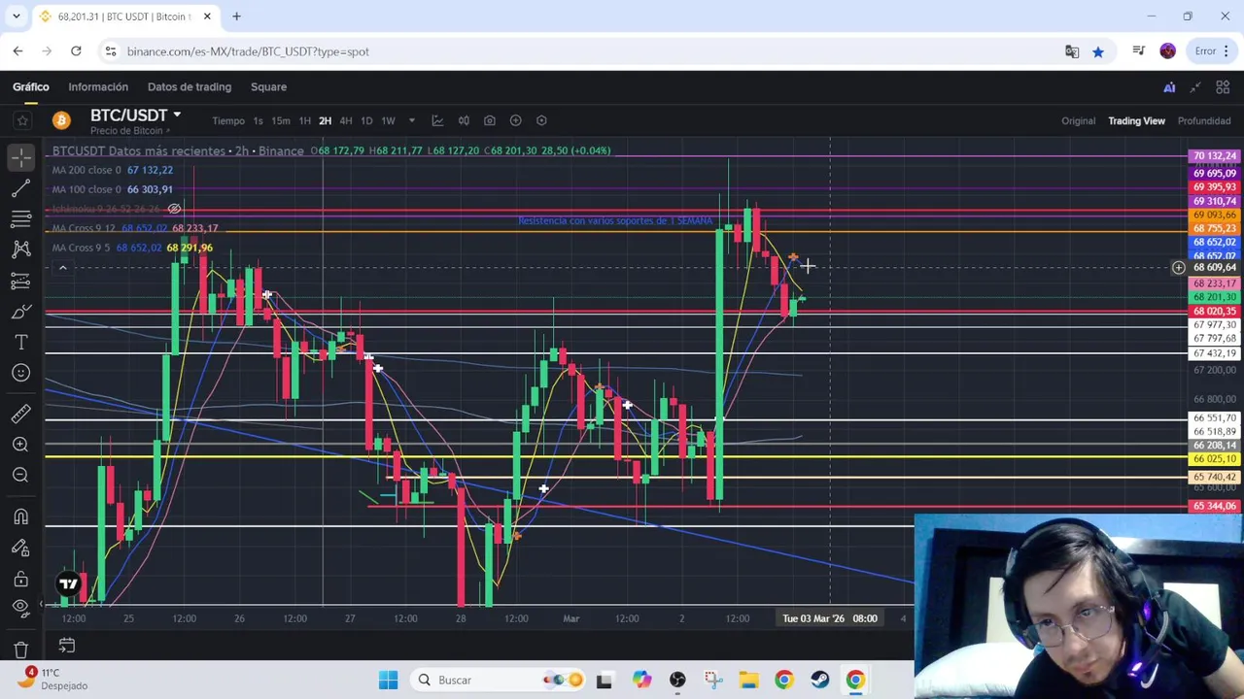Open the Fibonacci and Gann tools
This screenshot has width=1244, height=699.
[x=21, y=218]
